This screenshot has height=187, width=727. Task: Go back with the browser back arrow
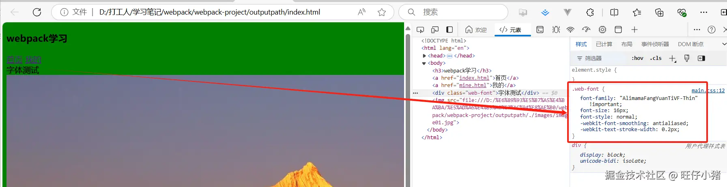15,12
